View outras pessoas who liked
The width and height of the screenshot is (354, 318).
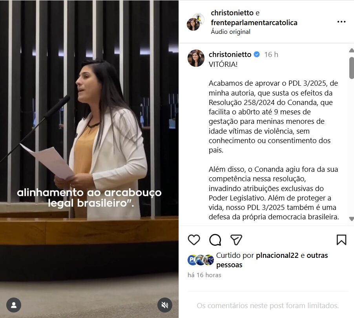(x=272, y=260)
